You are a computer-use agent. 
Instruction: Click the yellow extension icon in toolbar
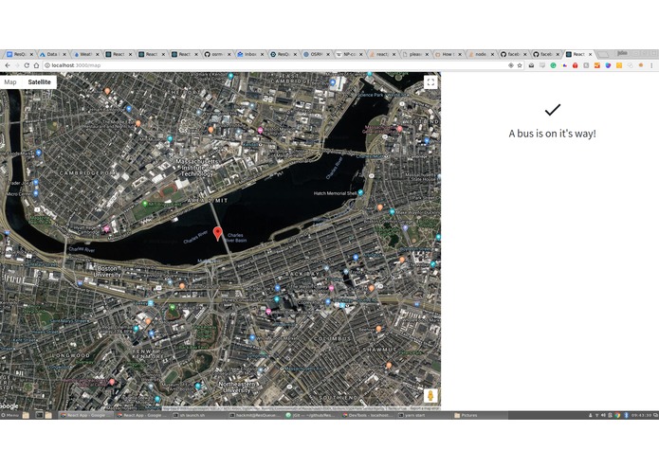tap(618, 65)
